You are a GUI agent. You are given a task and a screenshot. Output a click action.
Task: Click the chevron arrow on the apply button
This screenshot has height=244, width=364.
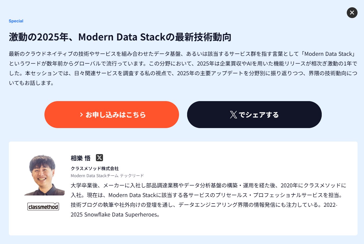(x=81, y=115)
